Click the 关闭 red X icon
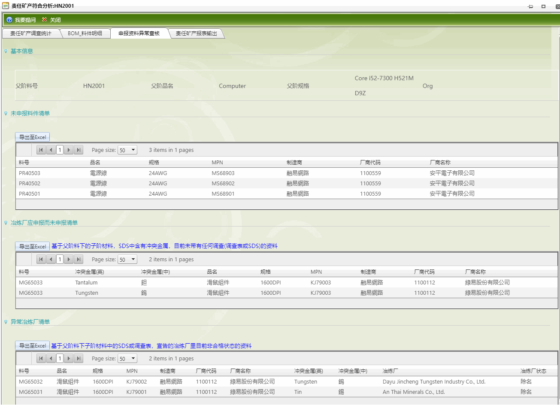 click(x=45, y=20)
